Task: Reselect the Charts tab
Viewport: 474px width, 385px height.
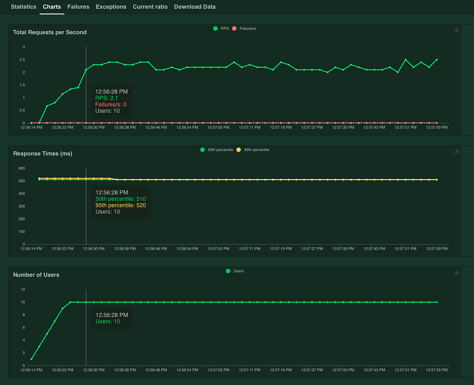Action: [52, 7]
